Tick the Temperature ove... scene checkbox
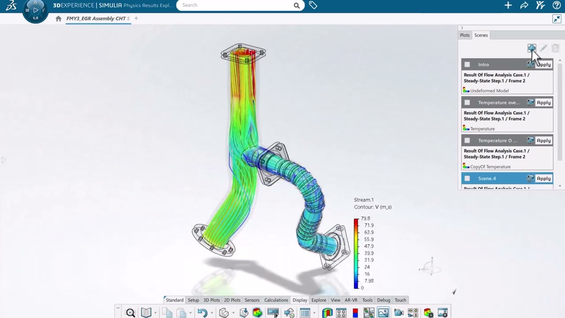Image resolution: width=565 pixels, height=318 pixels. [467, 102]
